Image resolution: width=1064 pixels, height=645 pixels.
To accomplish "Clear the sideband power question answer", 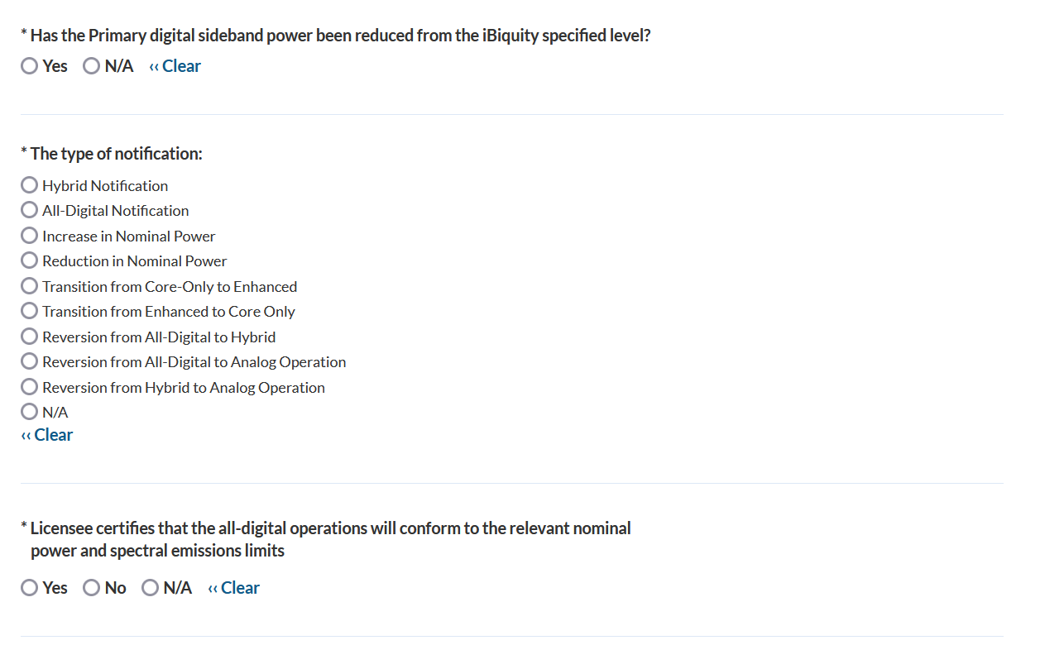I will pos(175,66).
